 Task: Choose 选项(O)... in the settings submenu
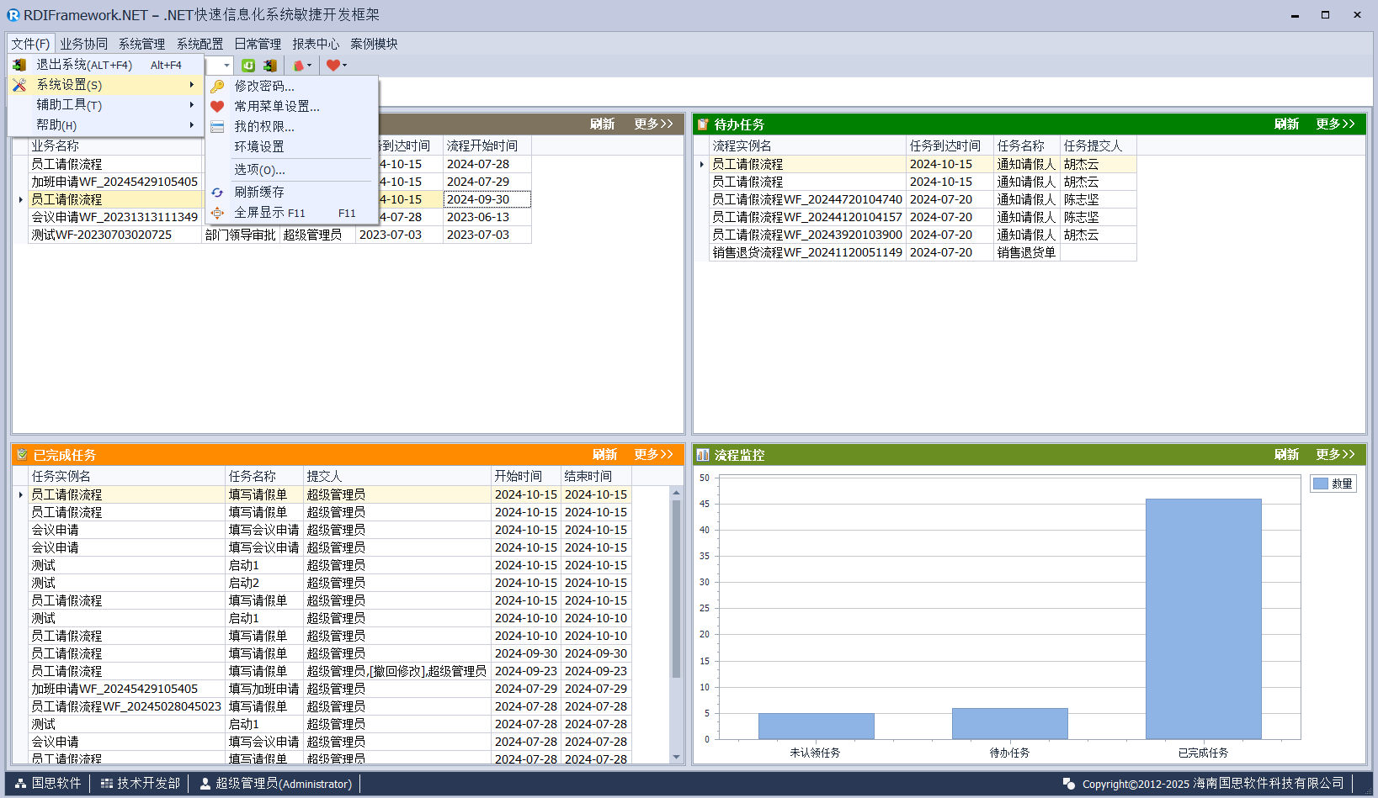(259, 170)
